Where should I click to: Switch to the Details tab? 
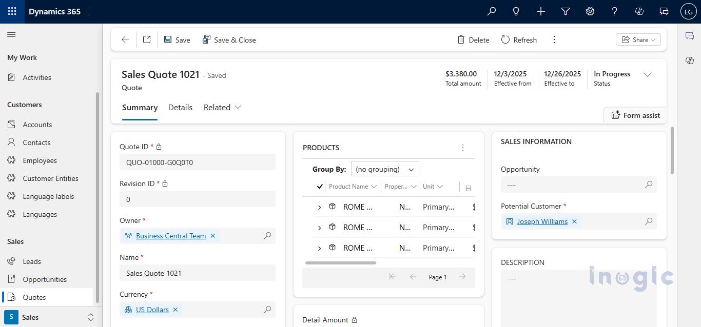coord(180,108)
